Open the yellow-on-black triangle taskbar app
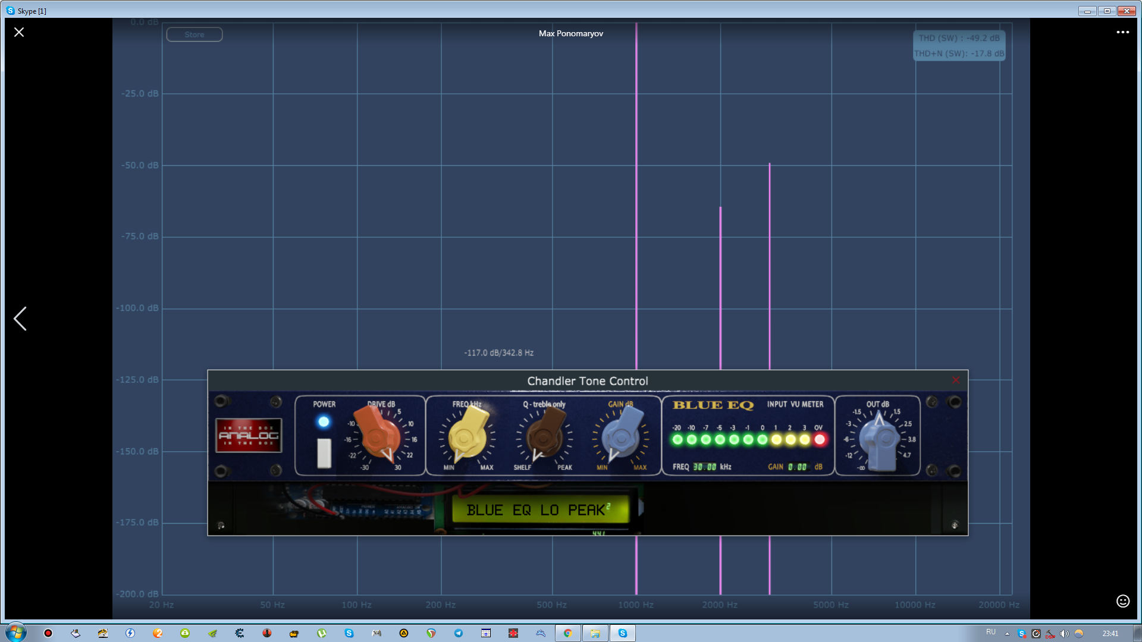 tap(404, 633)
